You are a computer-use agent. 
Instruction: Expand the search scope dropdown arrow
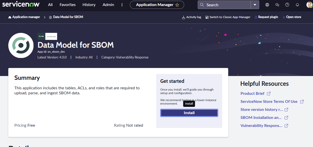tap(255, 5)
